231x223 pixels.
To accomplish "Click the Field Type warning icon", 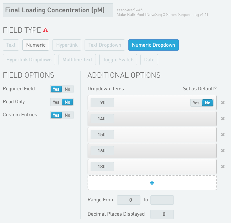I will tap(45, 30).
